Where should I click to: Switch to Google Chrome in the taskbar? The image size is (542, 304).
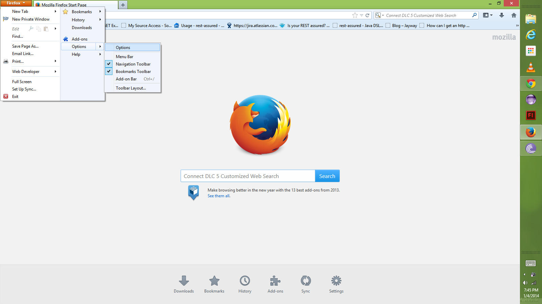point(531,83)
